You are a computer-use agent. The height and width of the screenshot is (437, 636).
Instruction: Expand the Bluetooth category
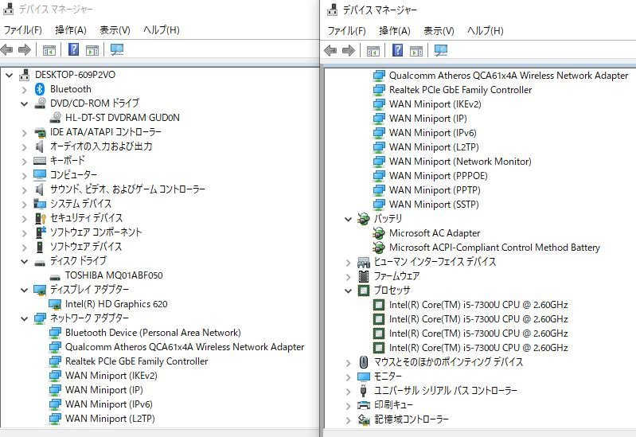(x=24, y=90)
